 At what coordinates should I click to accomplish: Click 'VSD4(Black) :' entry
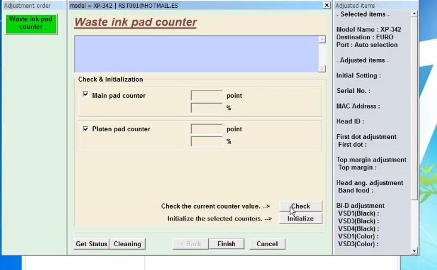358,229
